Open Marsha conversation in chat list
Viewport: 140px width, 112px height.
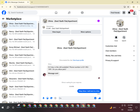point(19,64)
